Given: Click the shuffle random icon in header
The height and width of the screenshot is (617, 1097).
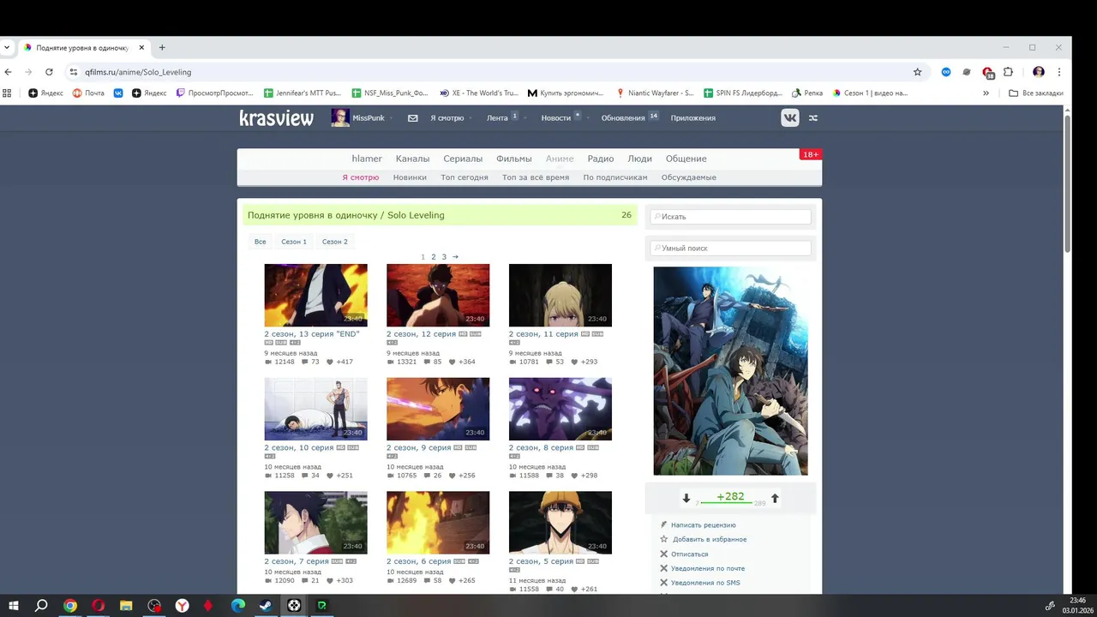Looking at the screenshot, I should coord(813,118).
